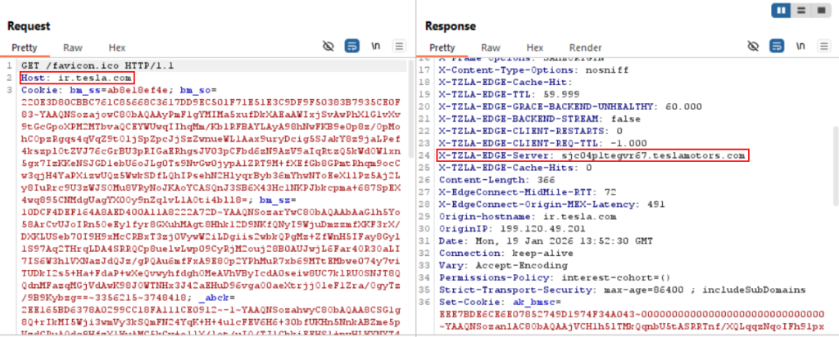This screenshot has height=337, width=839.
Task: Open Response panel options menu icon
Action: pos(823,46)
